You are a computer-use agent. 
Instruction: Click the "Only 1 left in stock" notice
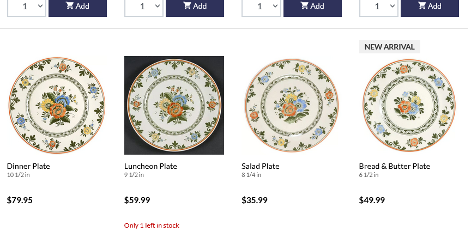coord(152,225)
